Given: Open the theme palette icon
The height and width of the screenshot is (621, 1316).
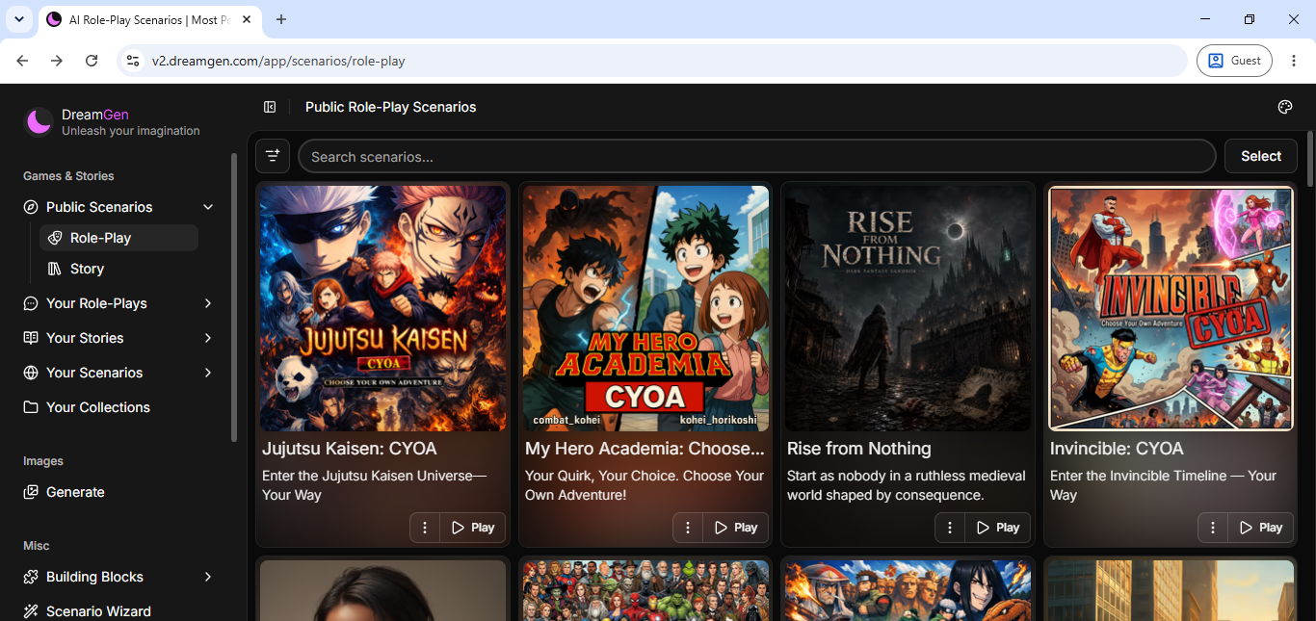Looking at the screenshot, I should point(1284,107).
